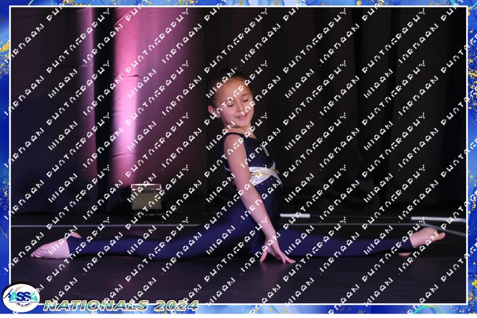Image resolution: width=477 pixels, height=318 pixels.
Task: Click the ASSA logo badge
Action: click(21, 298)
